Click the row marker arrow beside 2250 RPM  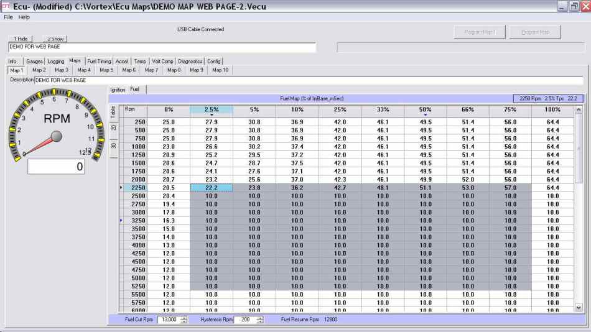pyautogui.click(x=121, y=187)
